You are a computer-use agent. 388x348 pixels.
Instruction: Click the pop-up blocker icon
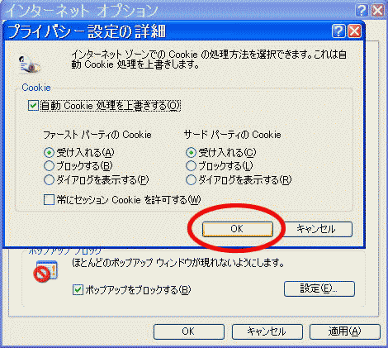[45, 271]
